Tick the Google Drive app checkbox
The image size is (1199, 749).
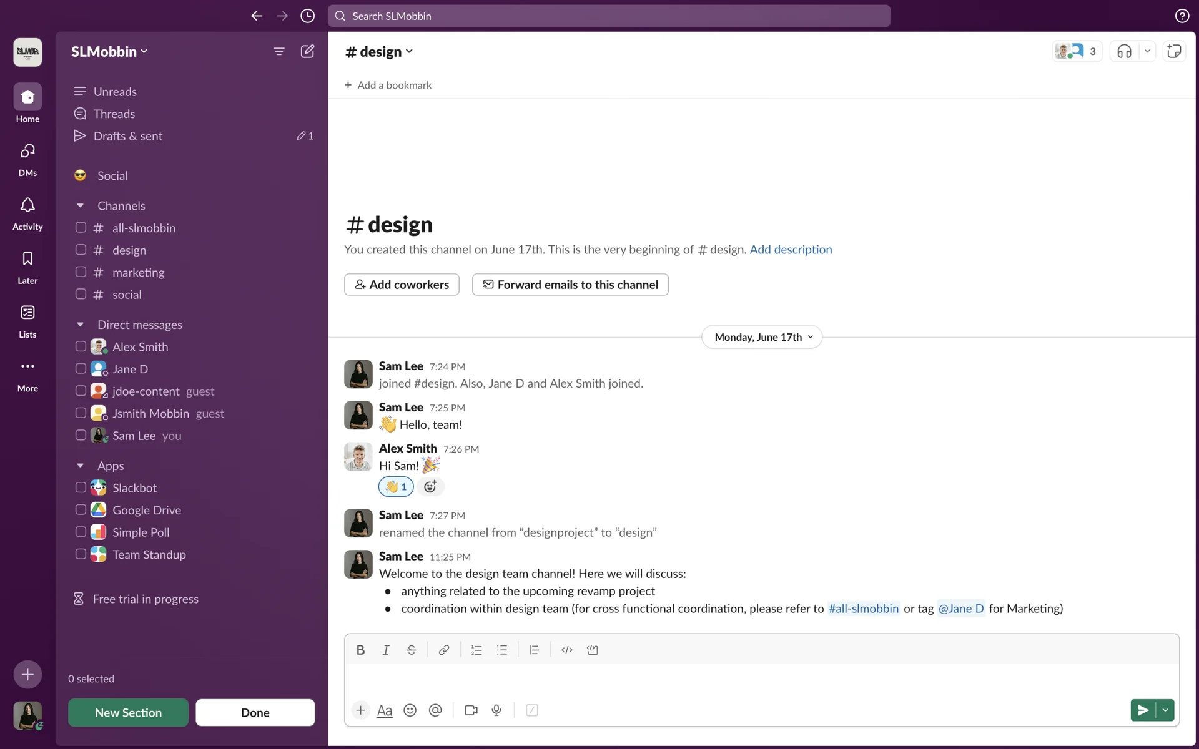[x=81, y=510]
